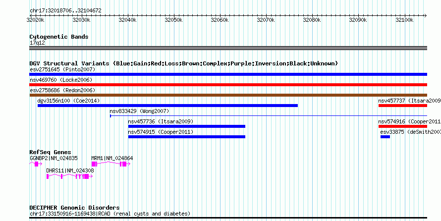
Task: Click the esv2758686 (Redon2006) brown complex bar
Action: pos(228,95)
